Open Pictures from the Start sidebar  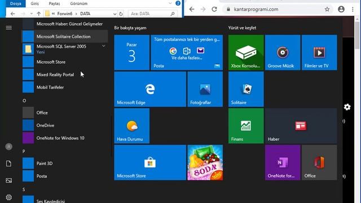tap(9, 180)
